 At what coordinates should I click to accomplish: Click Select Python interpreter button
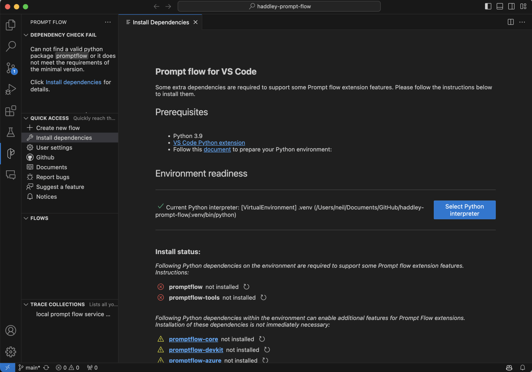tap(464, 210)
